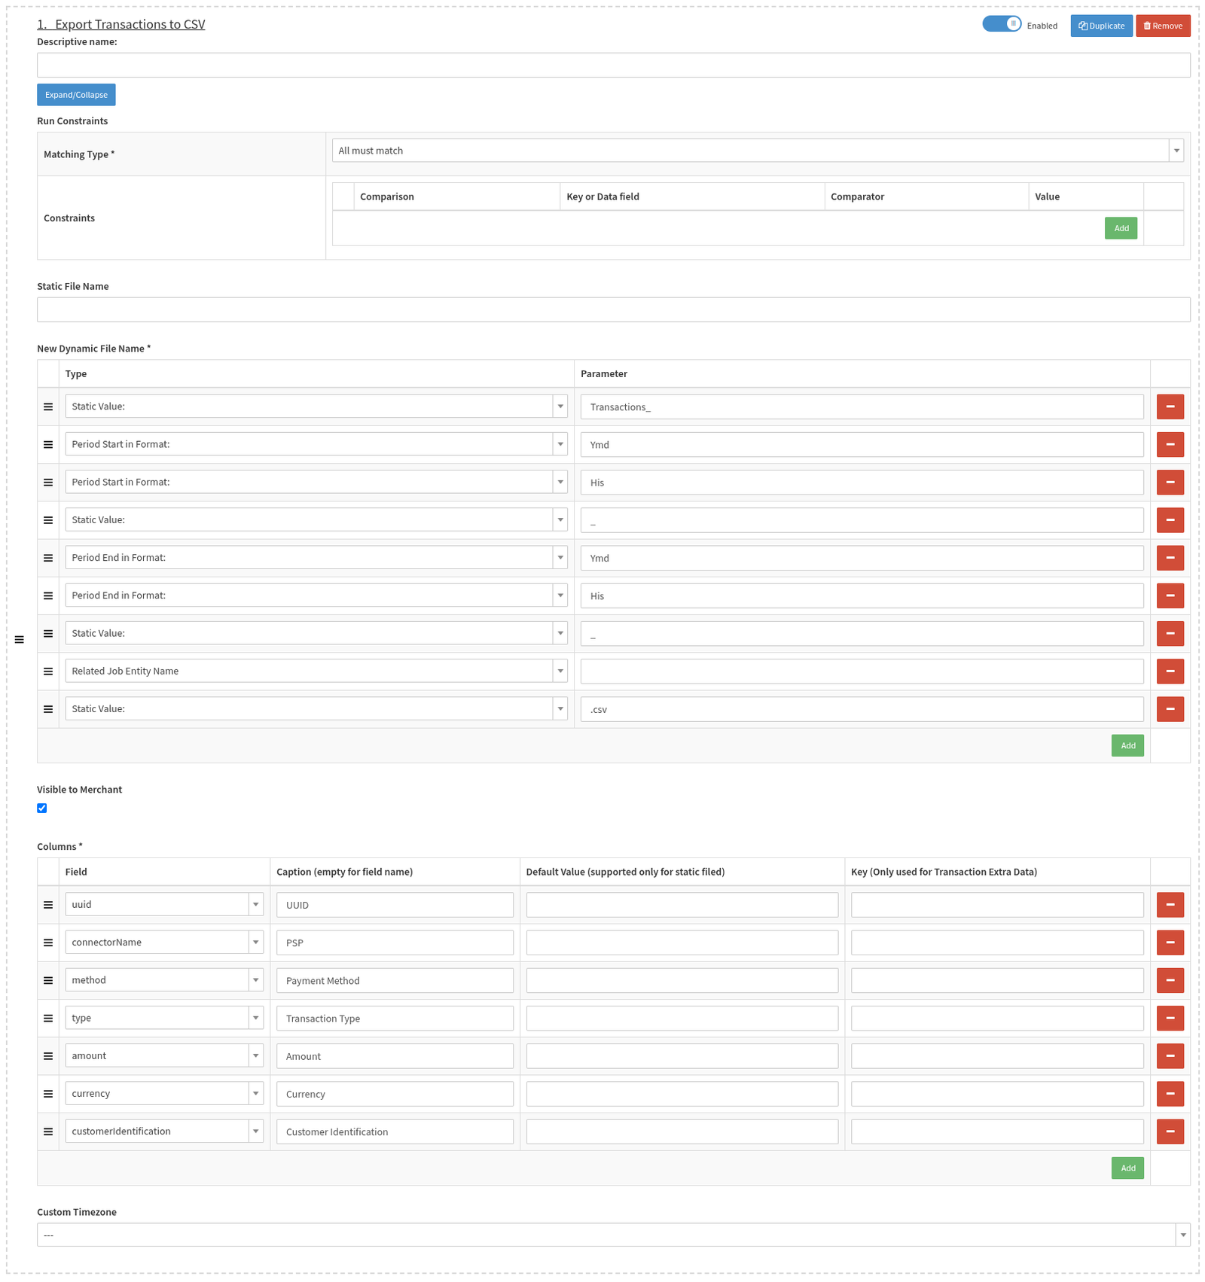The image size is (1205, 1282).
Task: Open the Related Job Entity Name type dropdown
Action: (316, 671)
